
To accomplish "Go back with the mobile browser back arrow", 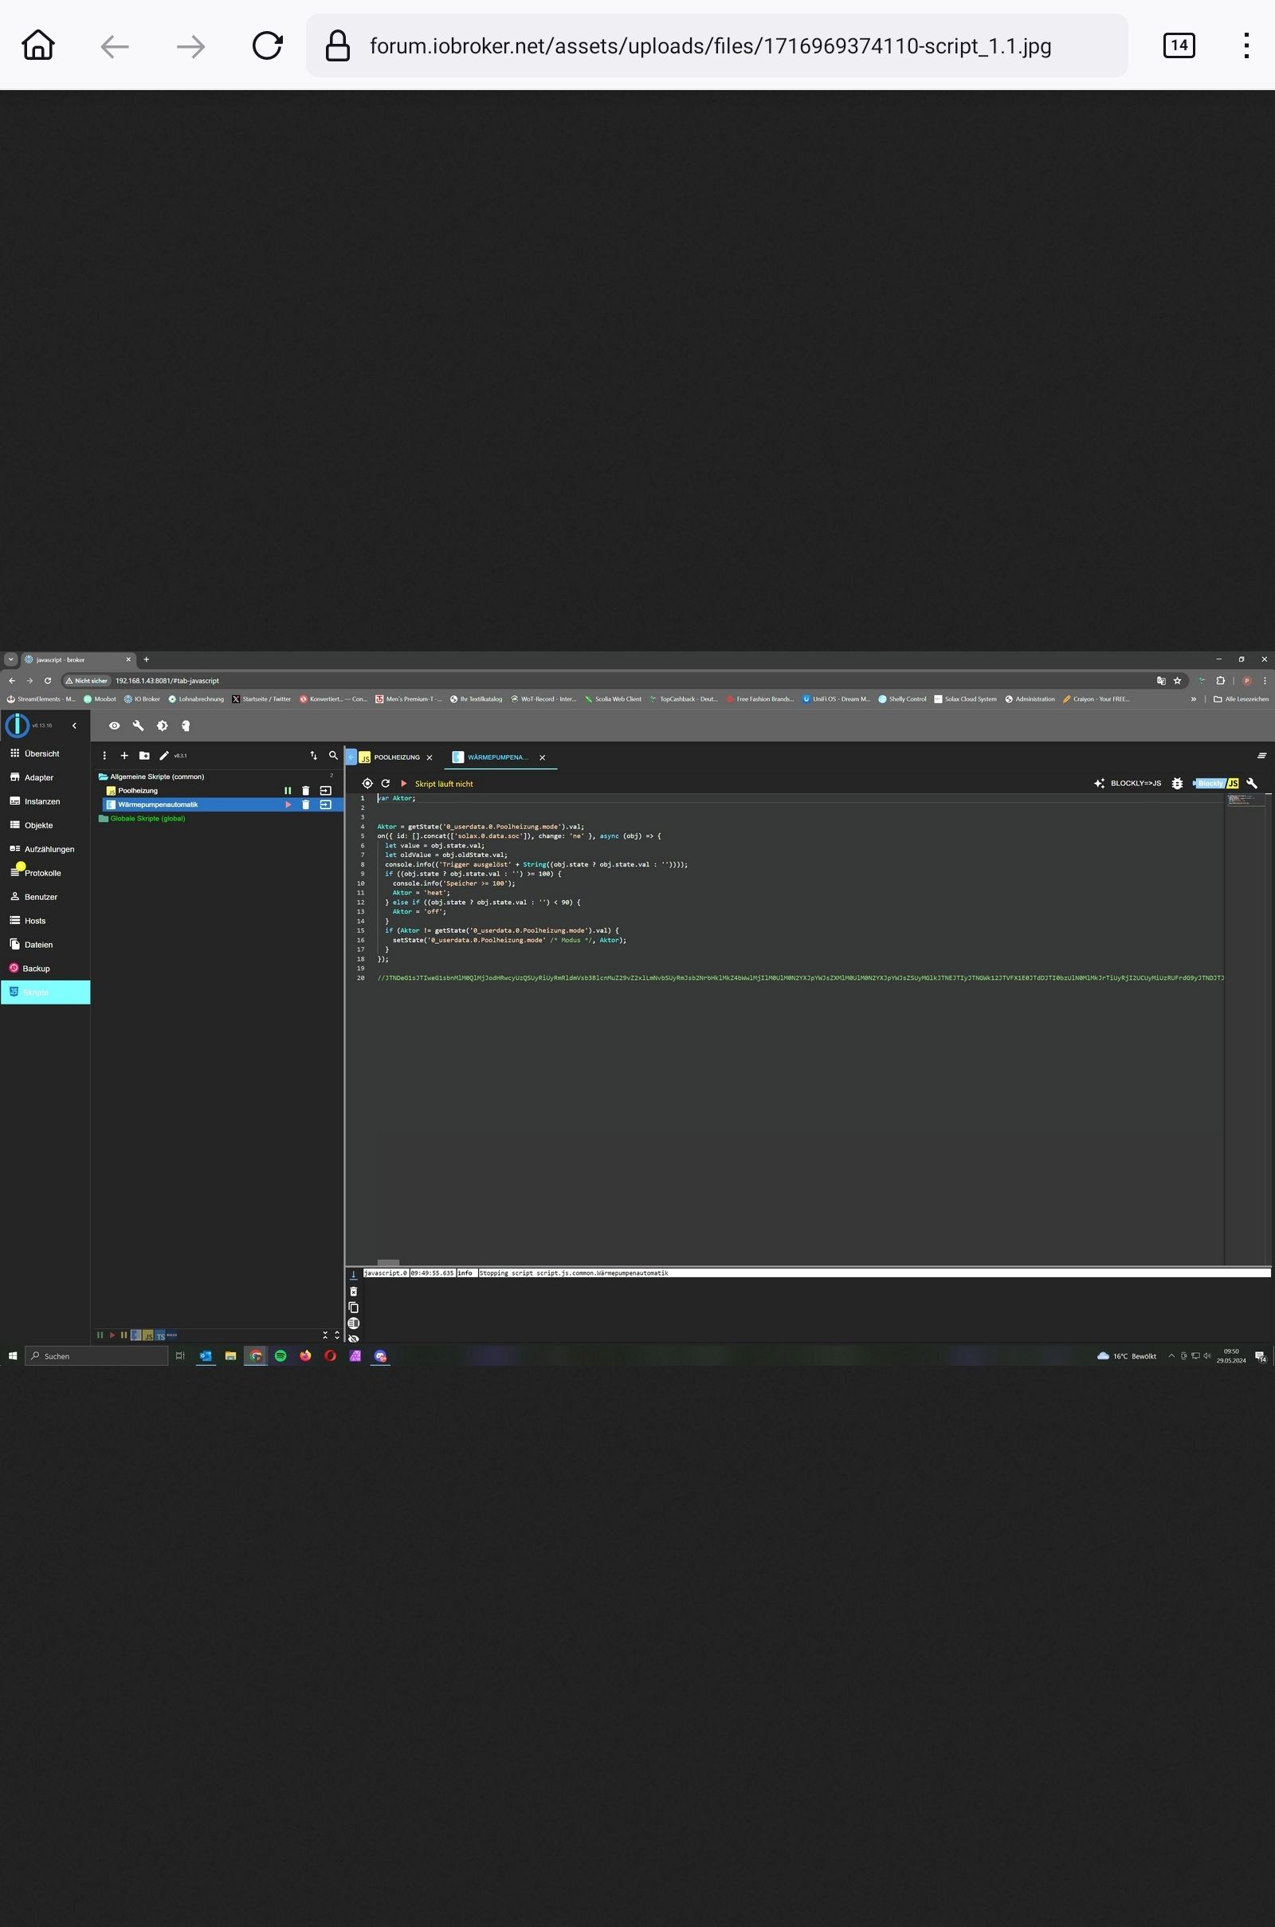I will (115, 46).
